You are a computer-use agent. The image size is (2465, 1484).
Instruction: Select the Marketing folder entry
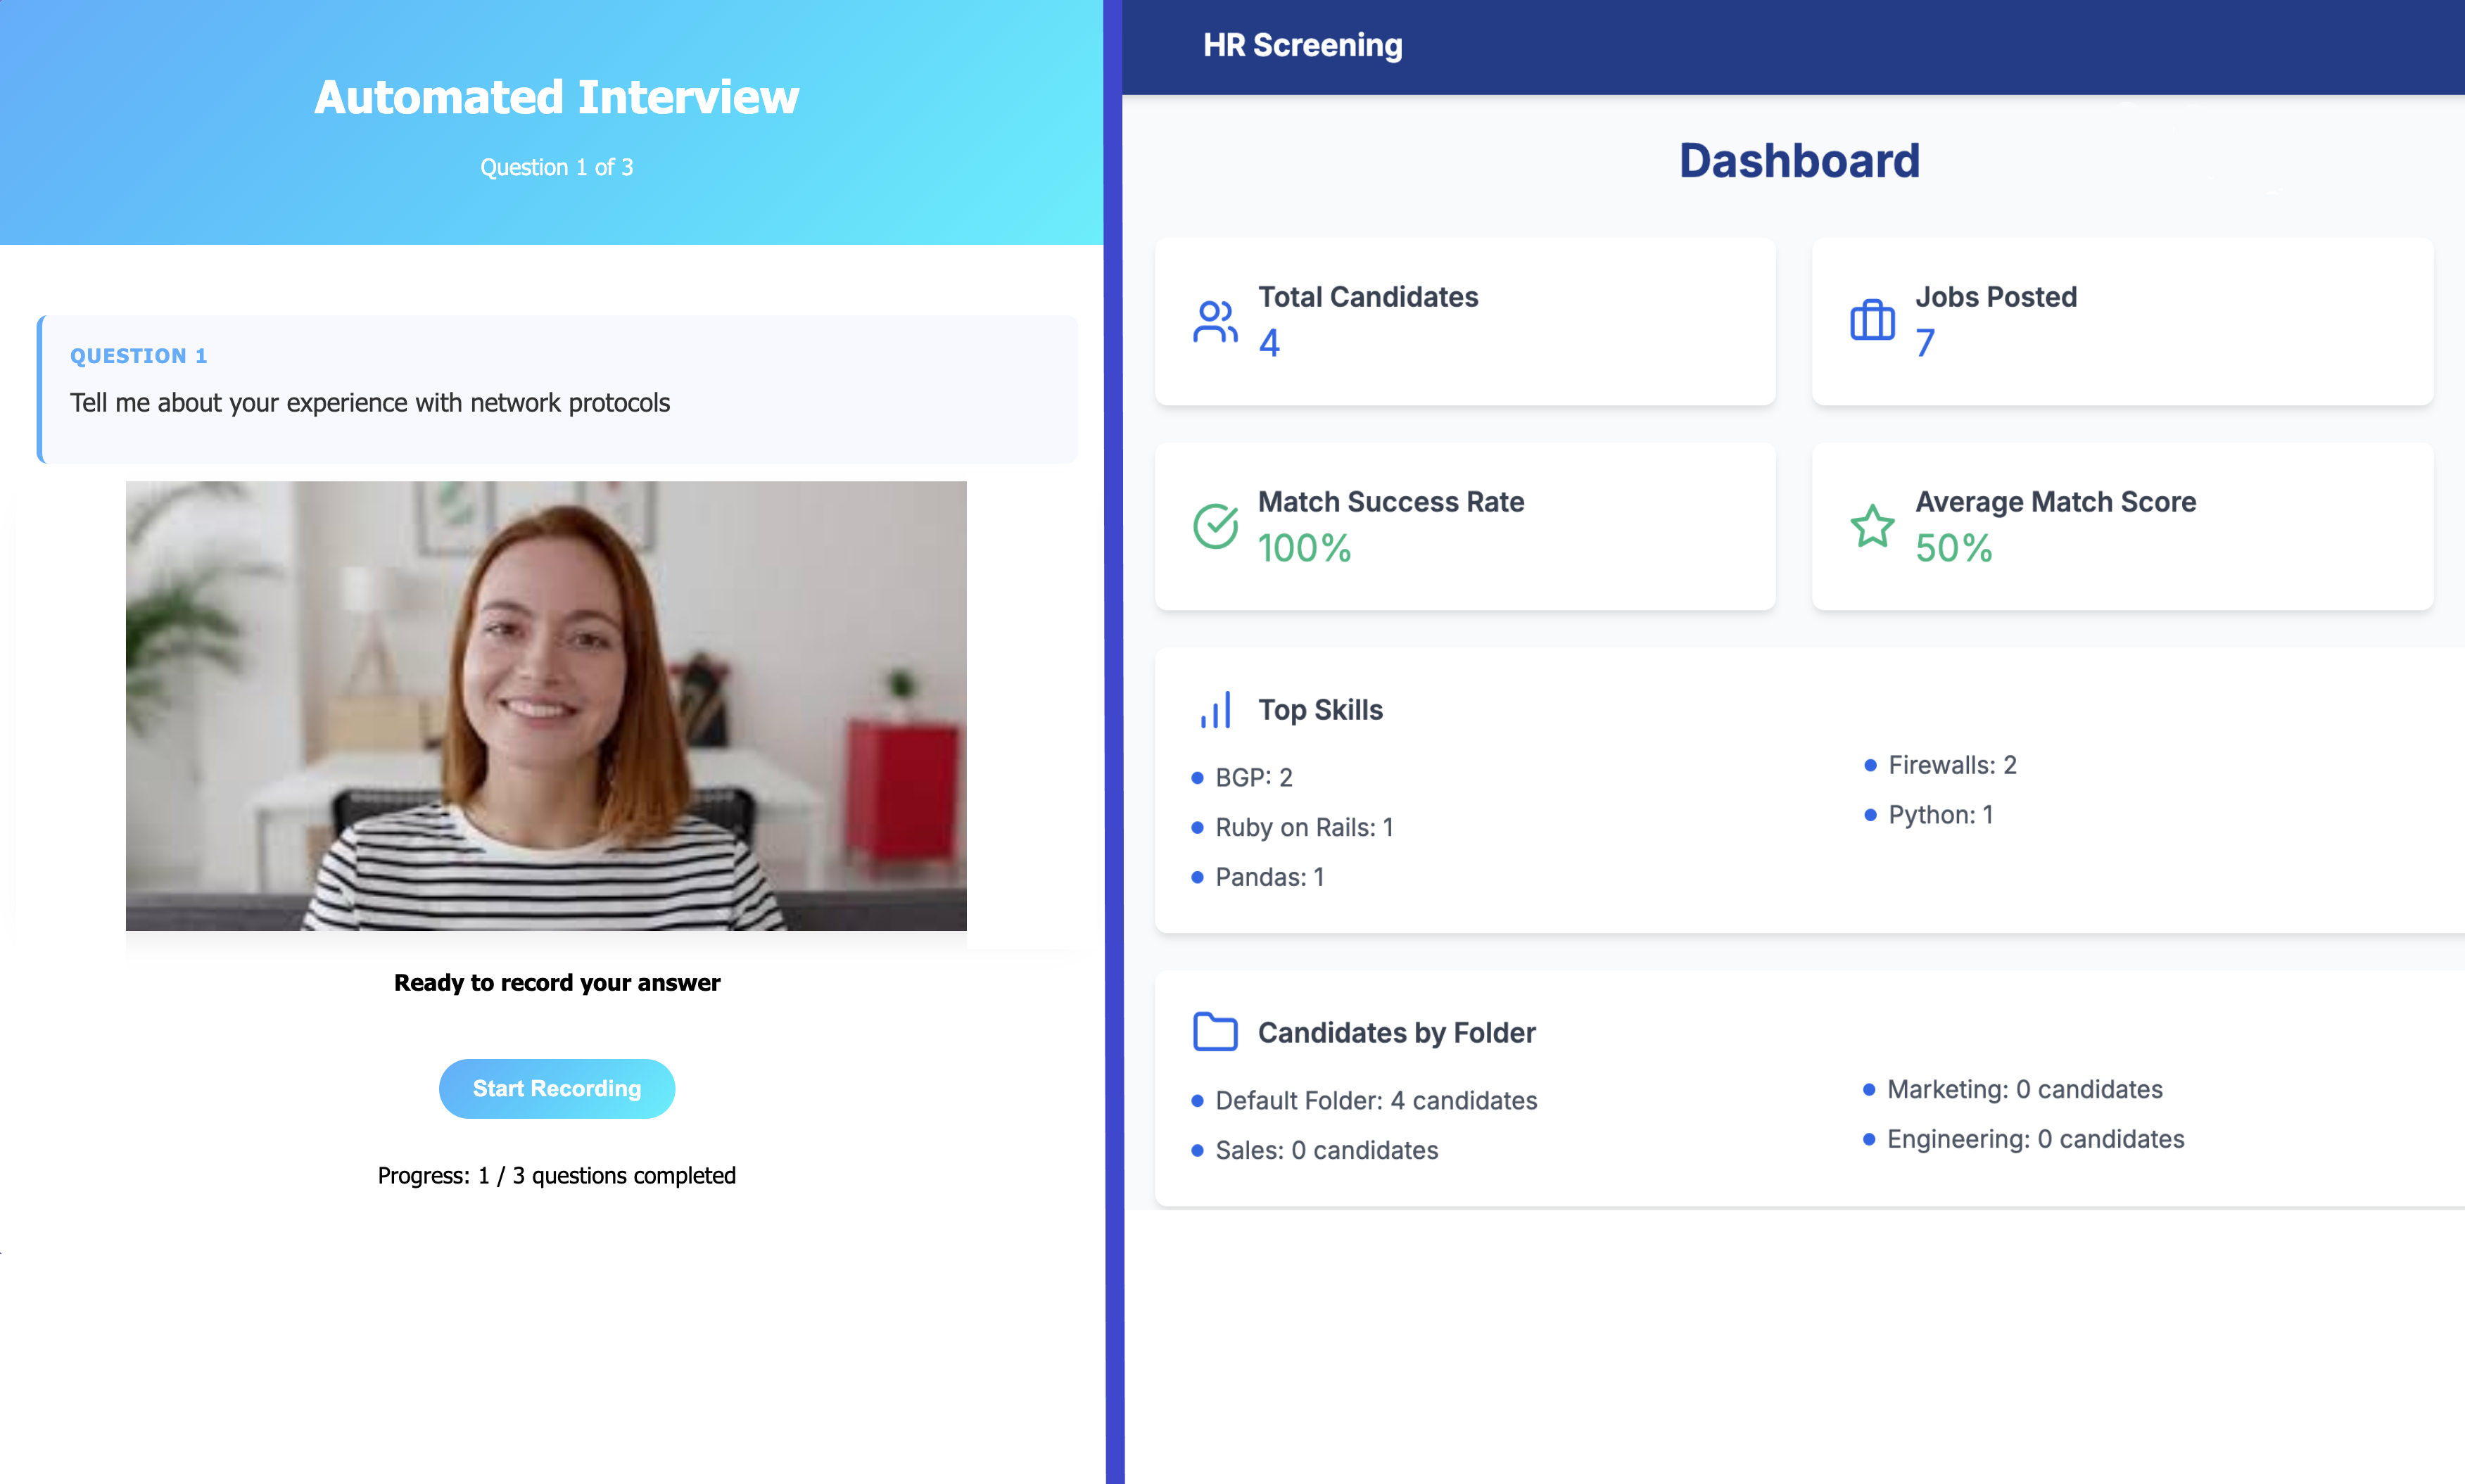point(2024,1089)
